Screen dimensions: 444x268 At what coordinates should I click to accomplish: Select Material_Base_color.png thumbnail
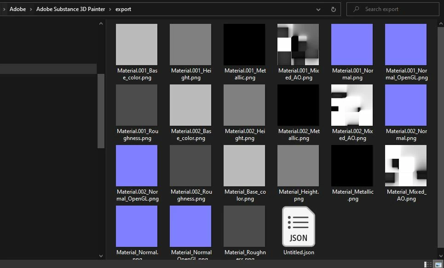244,166
